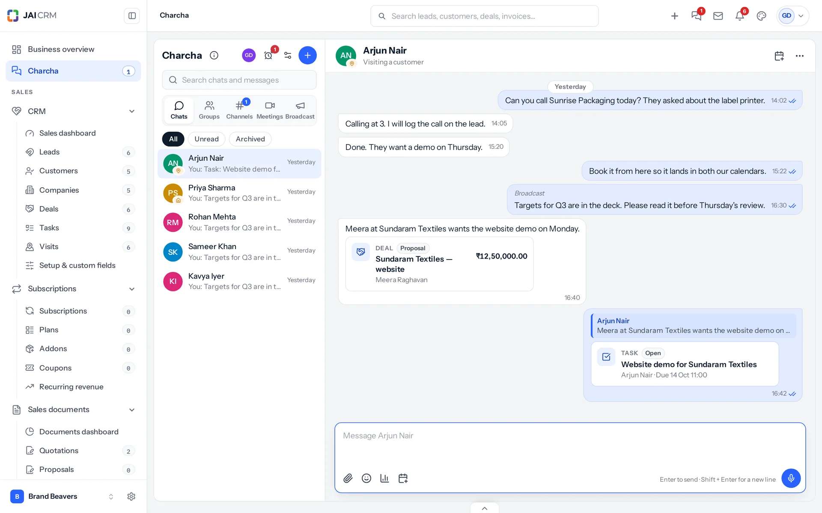The width and height of the screenshot is (822, 513).
Task: Click the Charcha info icon
Action: pyautogui.click(x=214, y=55)
